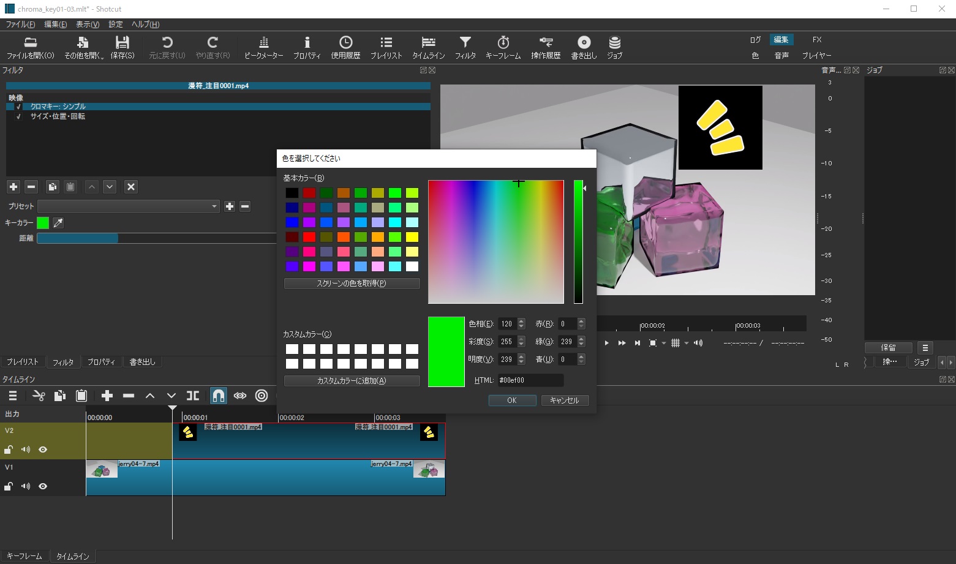The image size is (956, 564).
Task: Open 操作履歴 history panel
Action: pyautogui.click(x=546, y=47)
